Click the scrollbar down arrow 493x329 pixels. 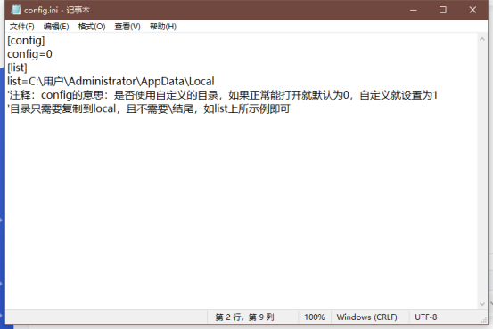coord(482,304)
